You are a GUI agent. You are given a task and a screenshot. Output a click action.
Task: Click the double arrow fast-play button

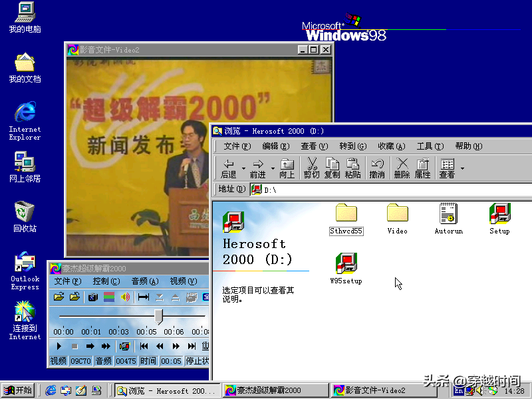tap(106, 346)
